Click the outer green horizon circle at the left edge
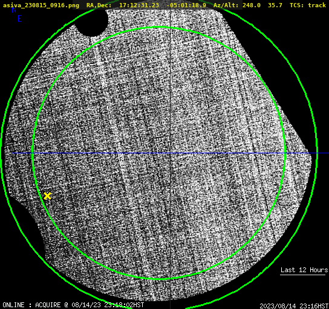The width and height of the screenshot is (329, 309). click(2, 153)
